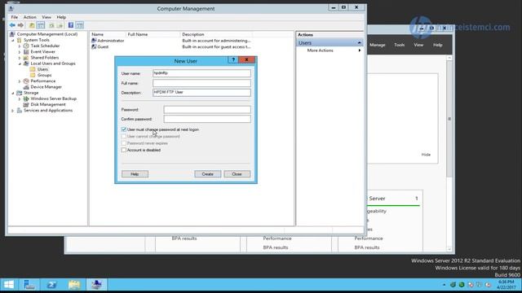Click the Confirm password input field
This screenshot has height=293, width=522.
207,119
